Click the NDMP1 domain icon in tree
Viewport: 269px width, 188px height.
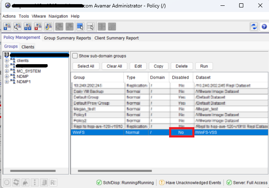(12, 82)
